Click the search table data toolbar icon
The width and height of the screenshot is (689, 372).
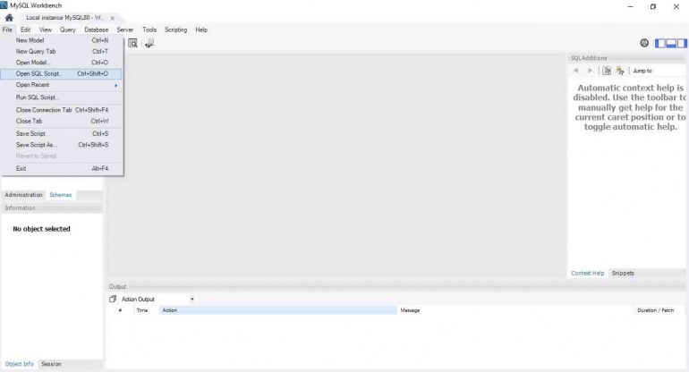(x=132, y=43)
